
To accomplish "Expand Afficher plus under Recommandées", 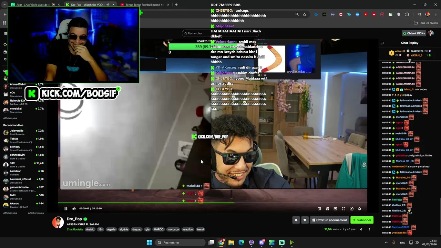I will point(10,213).
